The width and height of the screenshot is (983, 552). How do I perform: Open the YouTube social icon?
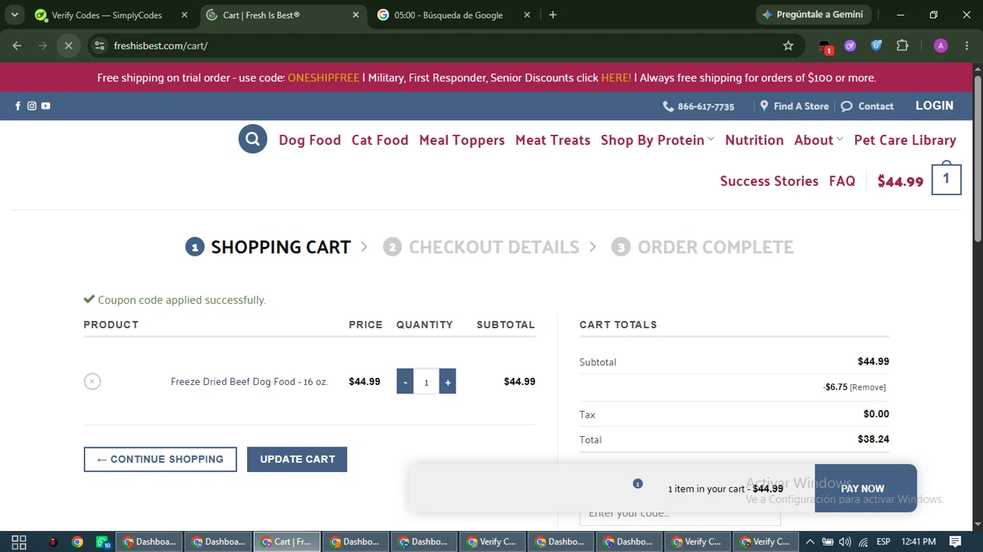coord(46,106)
